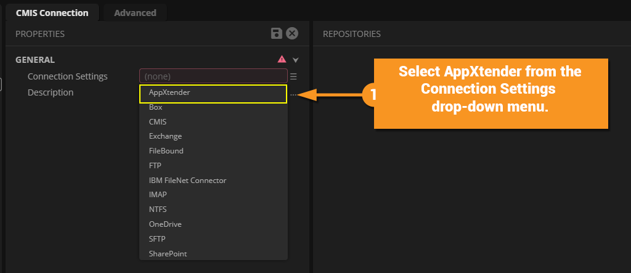Open the Connection Settings list icon
631x273 pixels.
pos(293,76)
